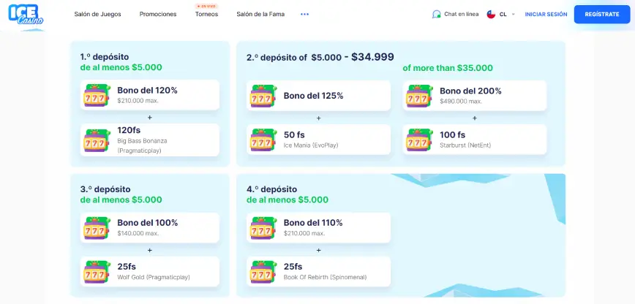Open the Torneos section
635x304 pixels.
(206, 14)
